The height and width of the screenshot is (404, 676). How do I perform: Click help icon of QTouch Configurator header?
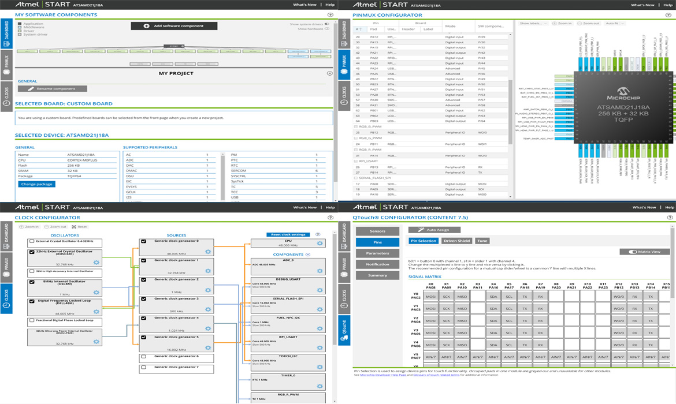[670, 218]
